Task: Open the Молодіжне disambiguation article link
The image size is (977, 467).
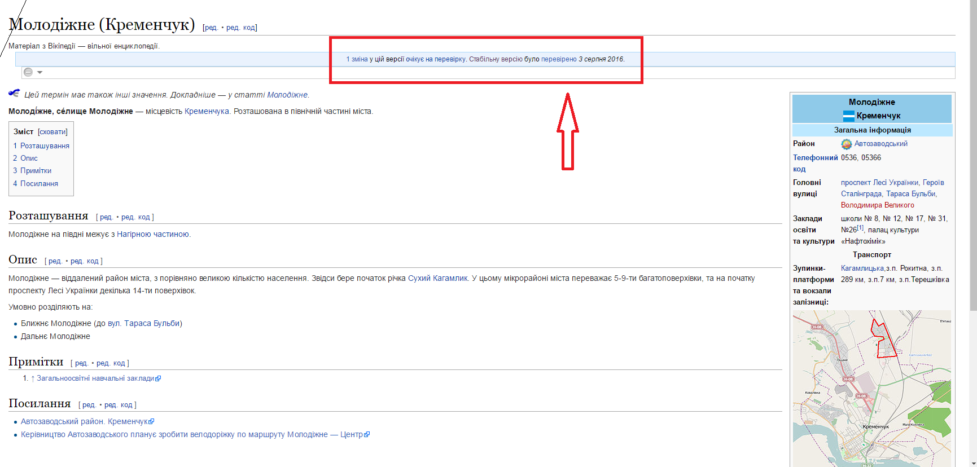Action: click(287, 95)
